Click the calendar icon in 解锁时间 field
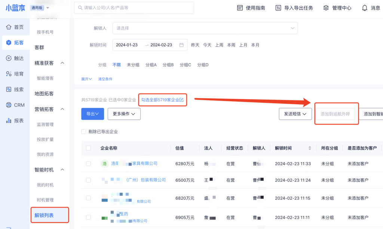 click(181, 45)
